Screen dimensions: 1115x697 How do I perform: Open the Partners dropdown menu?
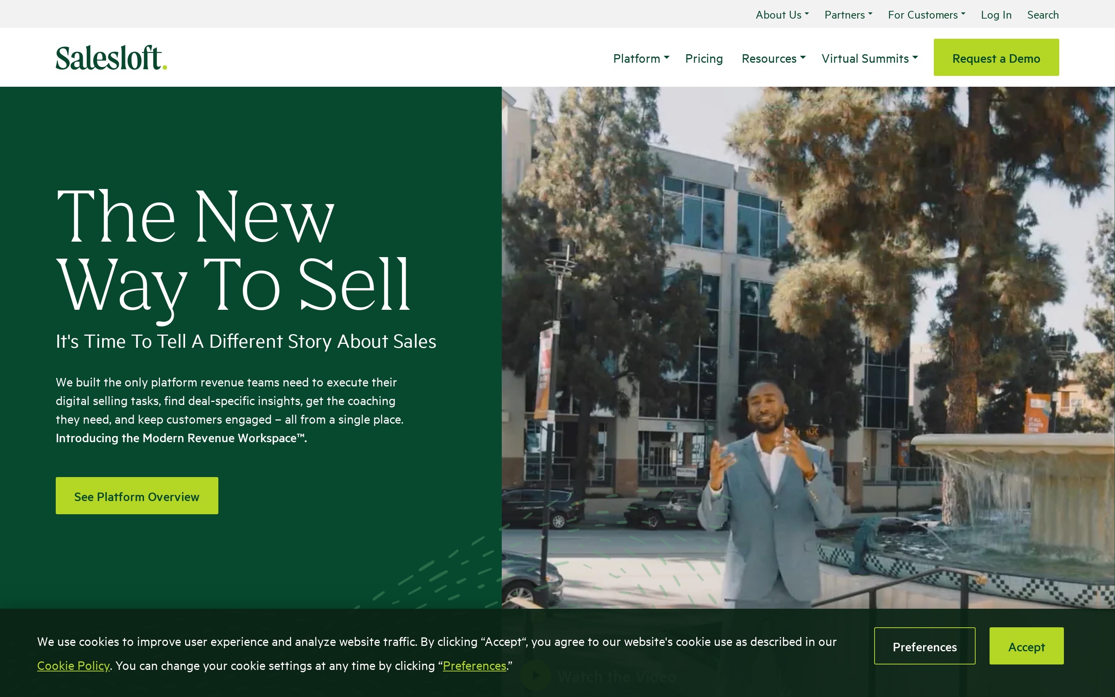[x=848, y=15]
